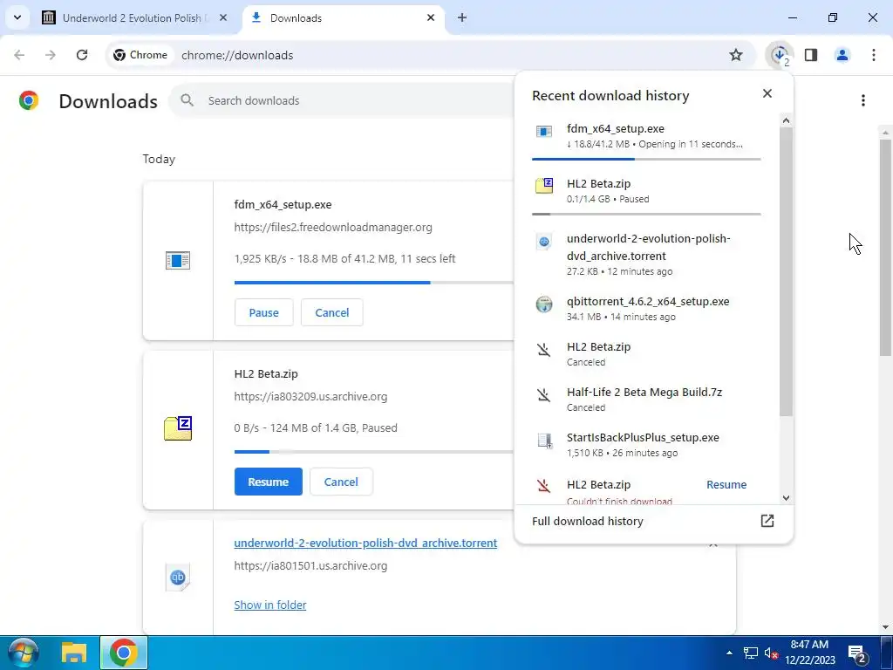This screenshot has width=893, height=670.
Task: Click the Chrome site info chip
Action: pyautogui.click(x=141, y=55)
